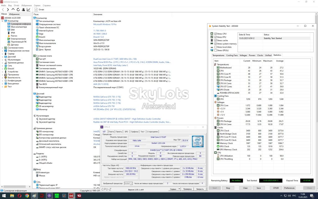The image size is (318, 199).
Task: Switch to the Избранное tab
Action: (14, 14)
